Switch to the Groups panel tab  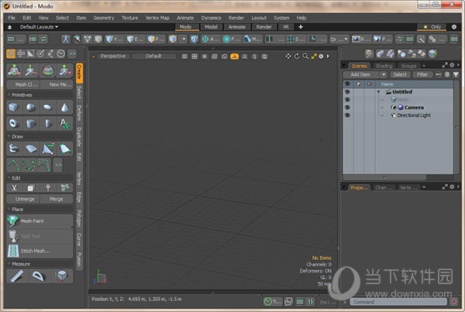[x=408, y=66]
